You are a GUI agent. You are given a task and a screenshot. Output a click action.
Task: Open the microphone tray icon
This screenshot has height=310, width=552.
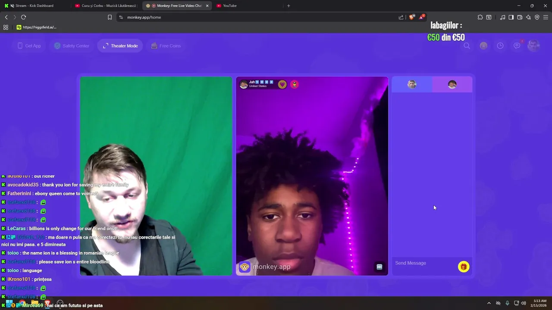pos(507,303)
